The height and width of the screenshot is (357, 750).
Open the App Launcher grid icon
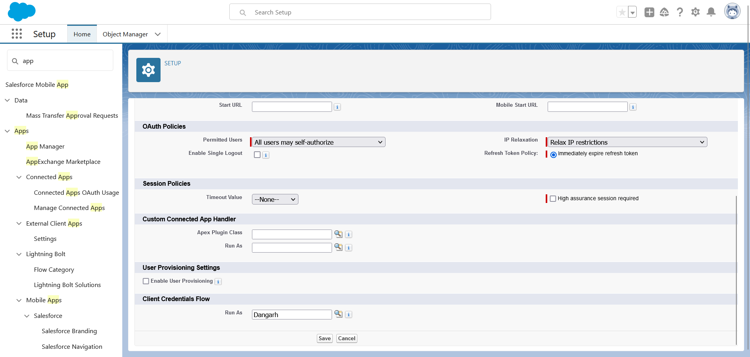(x=17, y=34)
